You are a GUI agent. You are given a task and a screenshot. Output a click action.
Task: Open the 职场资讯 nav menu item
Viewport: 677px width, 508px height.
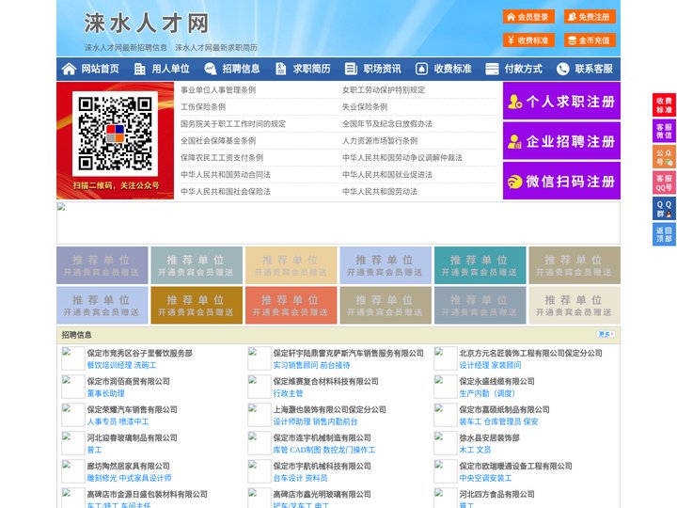382,69
